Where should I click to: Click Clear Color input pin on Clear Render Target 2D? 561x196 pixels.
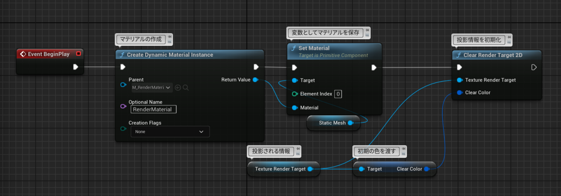[460, 92]
